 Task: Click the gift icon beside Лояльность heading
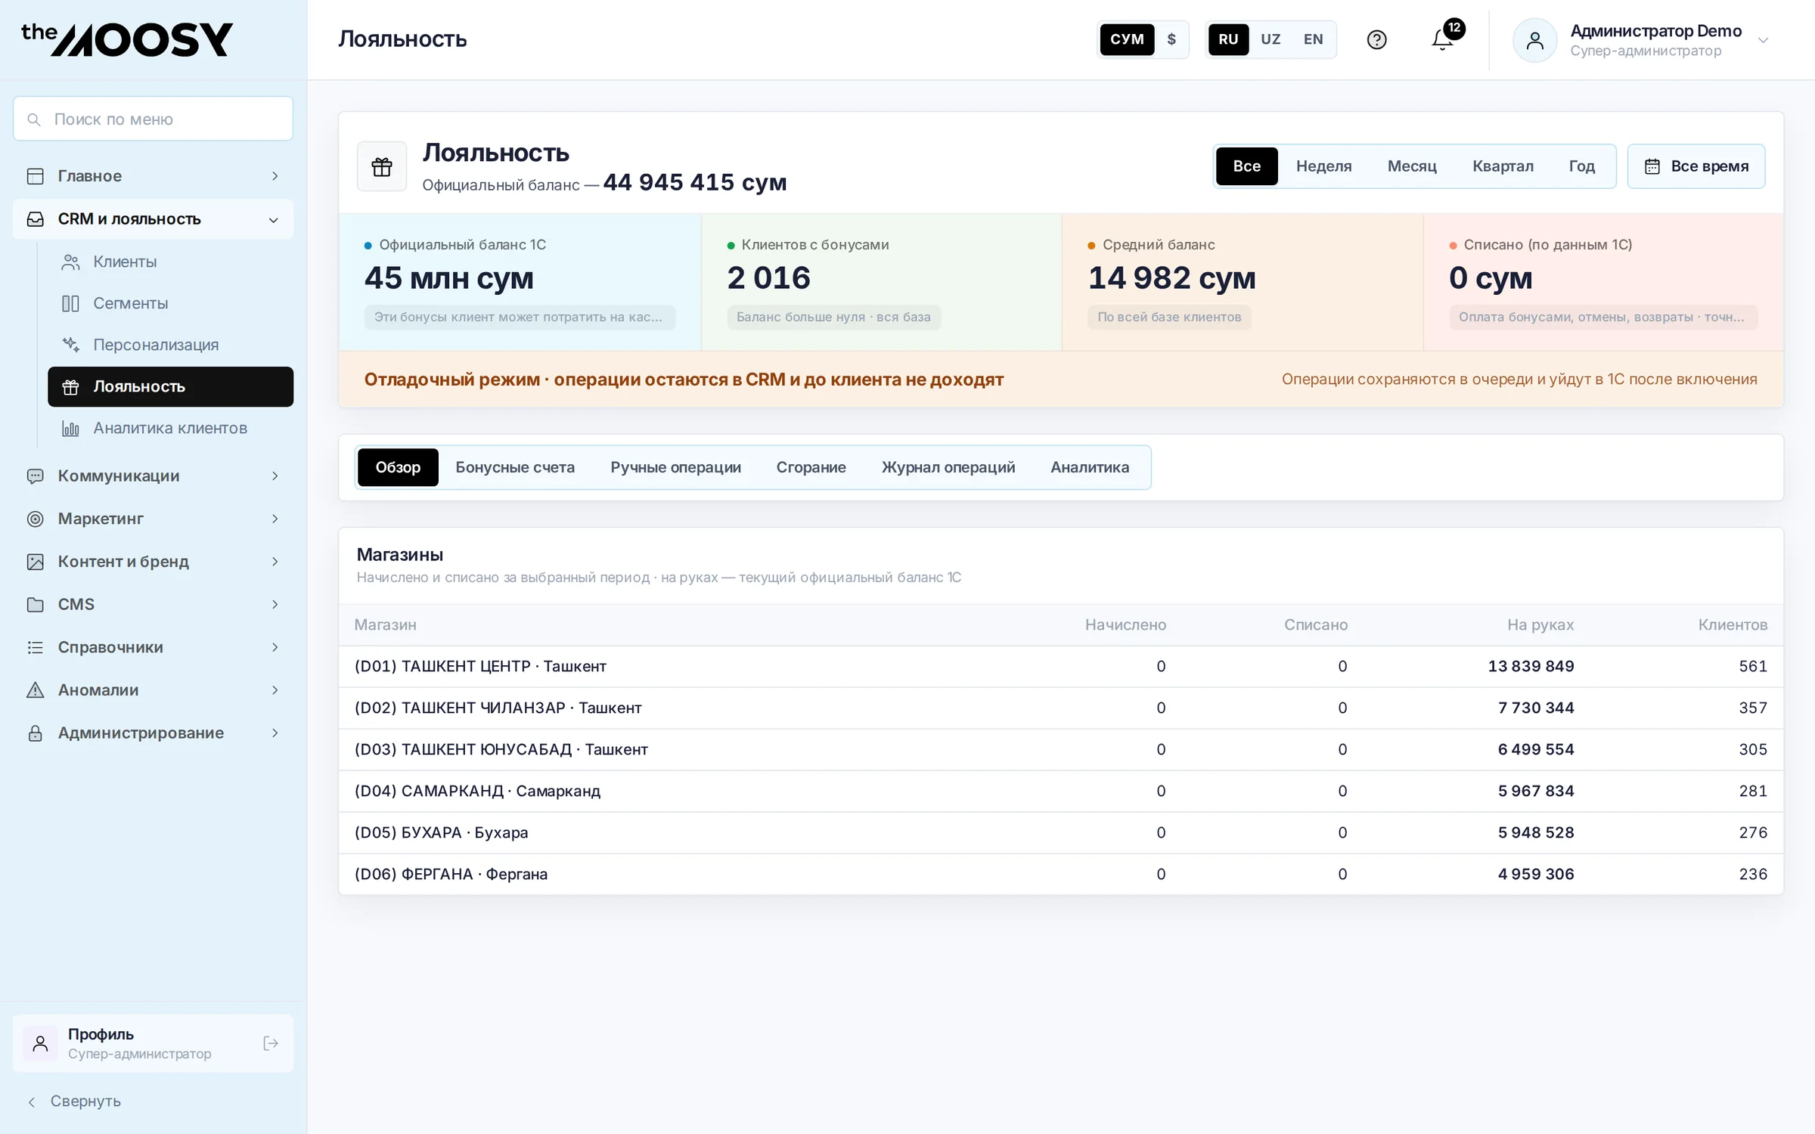point(382,166)
